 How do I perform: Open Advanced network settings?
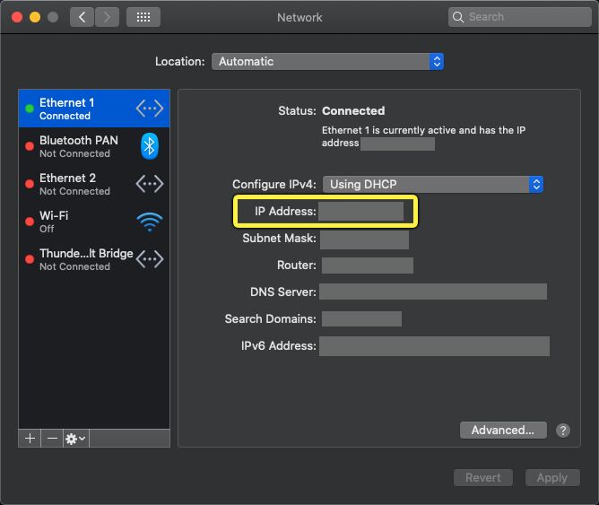coord(502,431)
